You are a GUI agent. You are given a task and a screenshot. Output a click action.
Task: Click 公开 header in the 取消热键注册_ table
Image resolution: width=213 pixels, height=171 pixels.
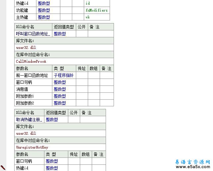pyautogui.click(x=74, y=113)
